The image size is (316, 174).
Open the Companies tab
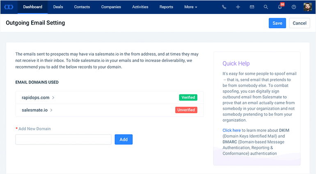(x=111, y=7)
